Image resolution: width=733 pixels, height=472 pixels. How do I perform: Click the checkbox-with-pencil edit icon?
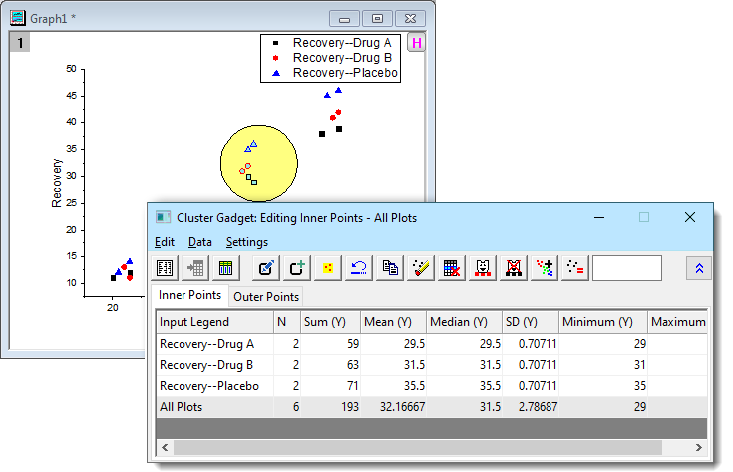[x=267, y=268]
